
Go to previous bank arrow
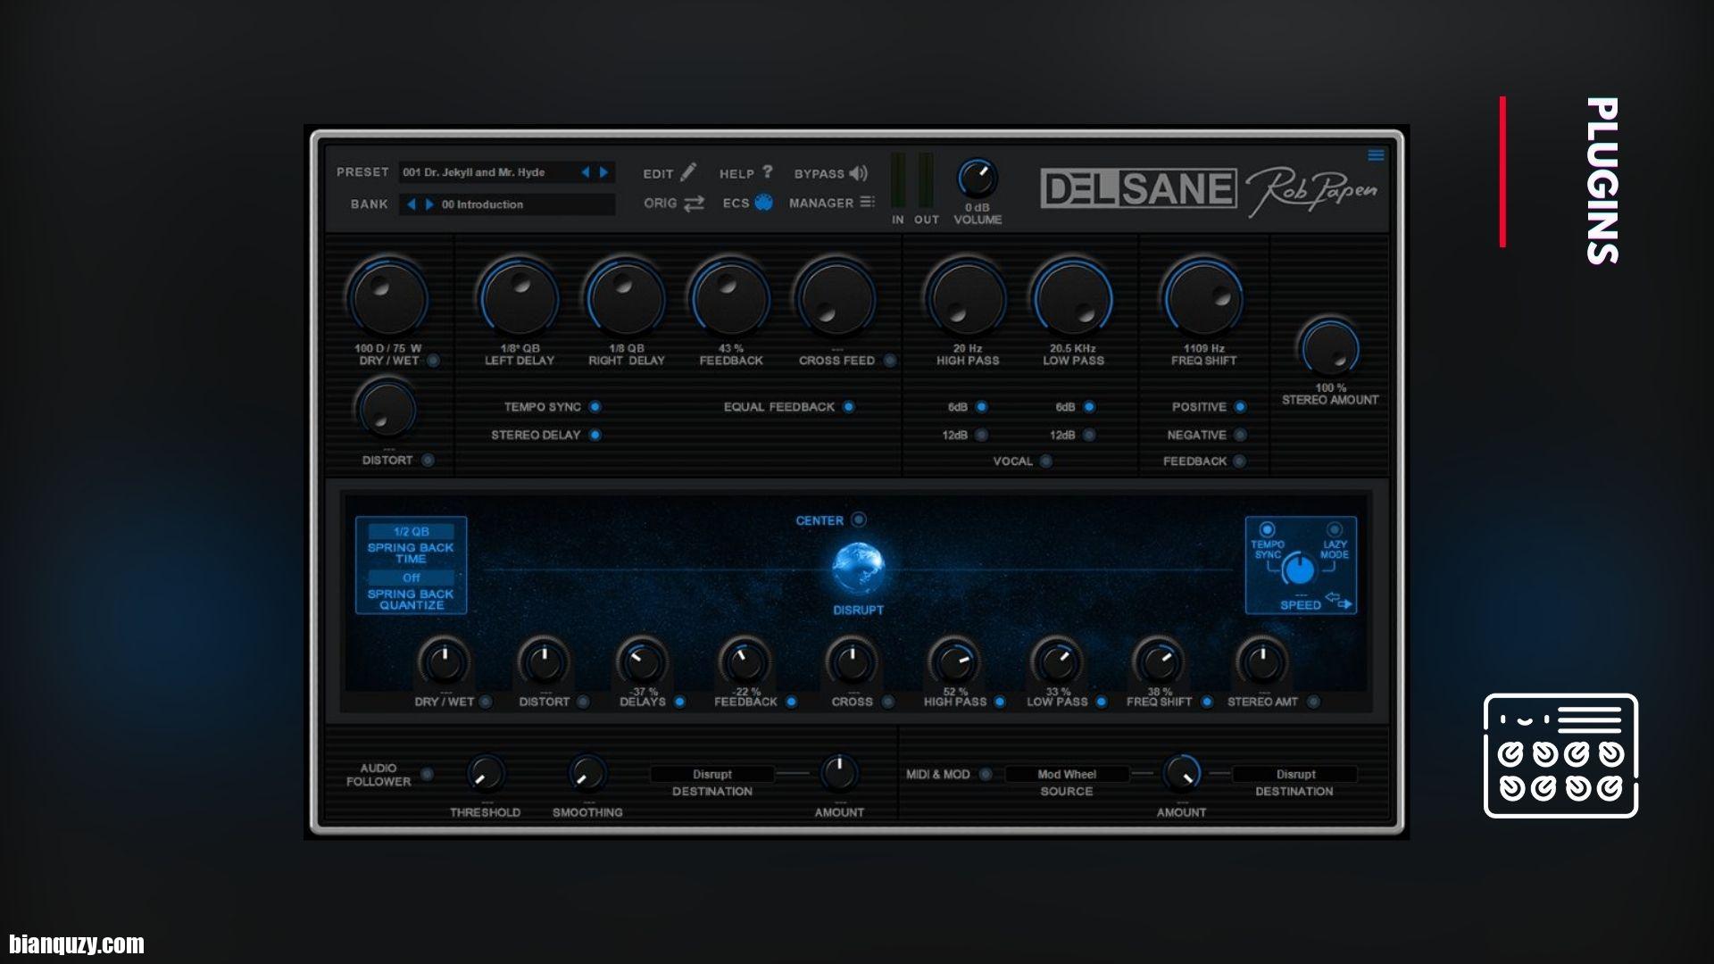(x=412, y=204)
